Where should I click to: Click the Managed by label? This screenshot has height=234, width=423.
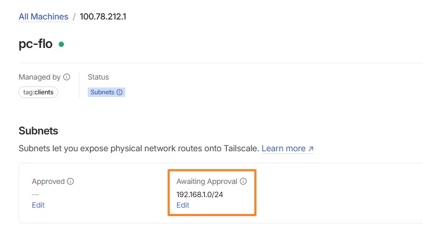tap(40, 77)
